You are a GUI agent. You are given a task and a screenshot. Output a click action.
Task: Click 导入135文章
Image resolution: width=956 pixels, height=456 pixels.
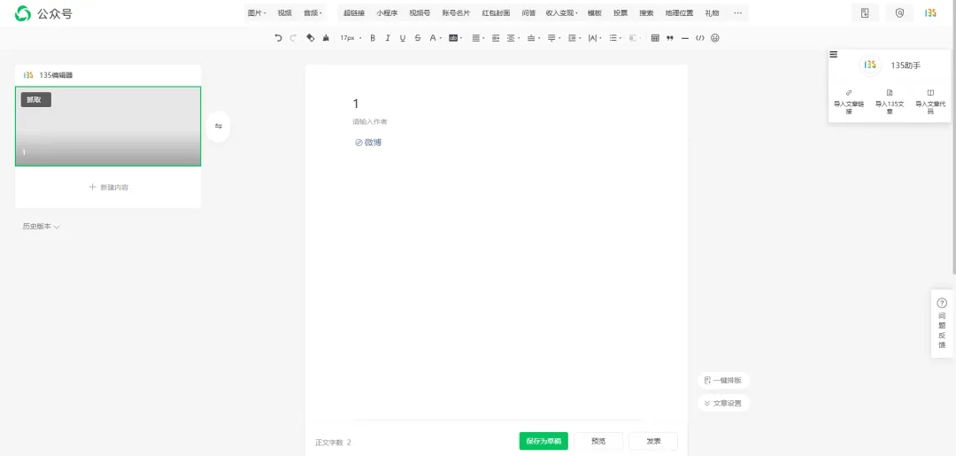890,104
